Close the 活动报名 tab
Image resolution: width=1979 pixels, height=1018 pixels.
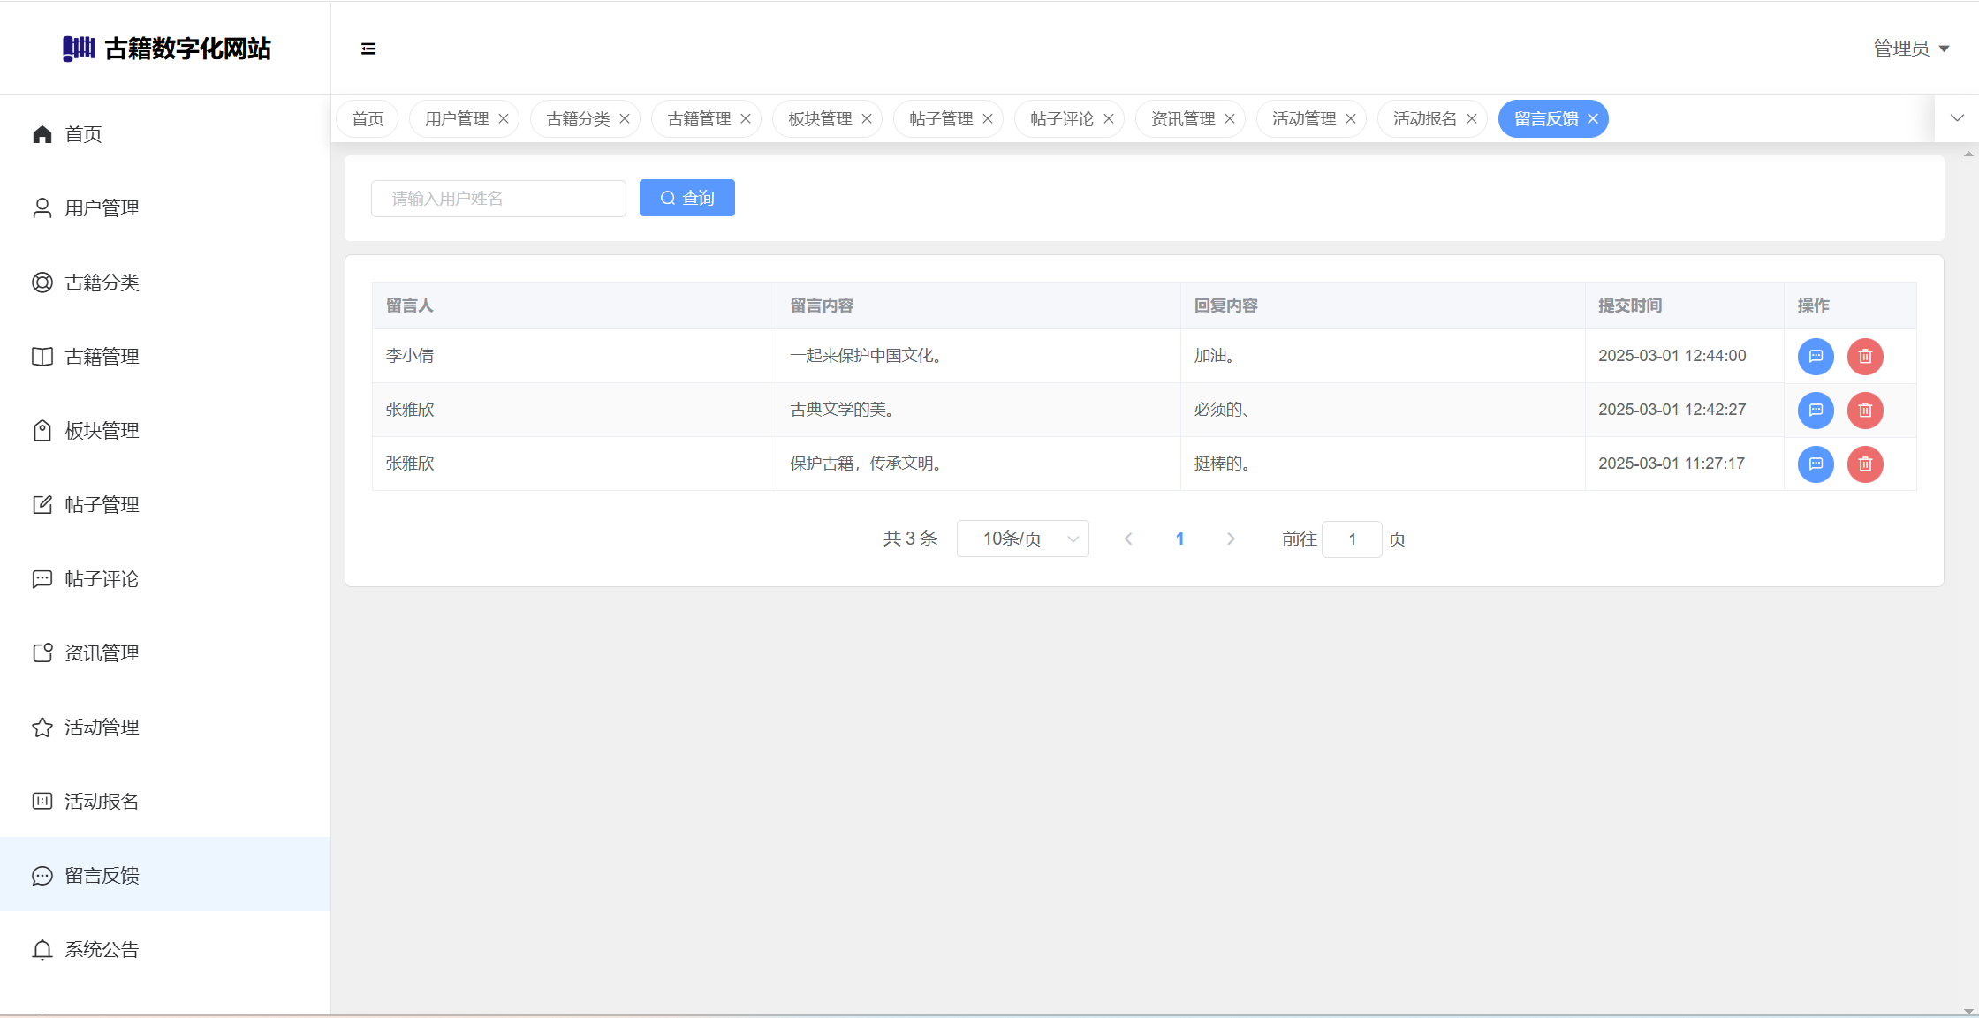pos(1472,119)
